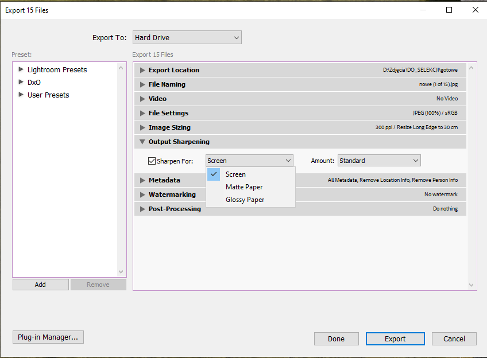Open the Export To Hard Drive dropdown

pos(187,38)
